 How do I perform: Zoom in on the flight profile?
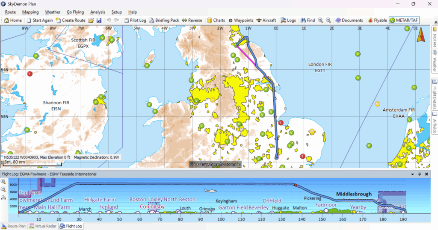coord(3,181)
